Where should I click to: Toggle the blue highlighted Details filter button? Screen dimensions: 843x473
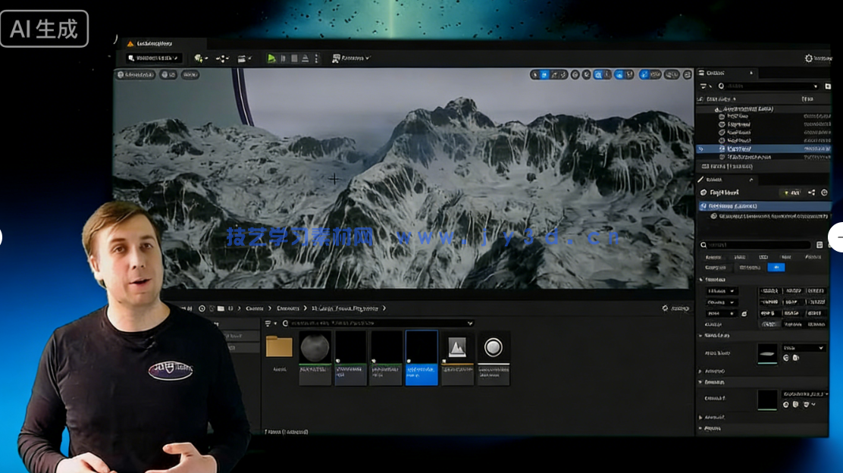tap(776, 267)
